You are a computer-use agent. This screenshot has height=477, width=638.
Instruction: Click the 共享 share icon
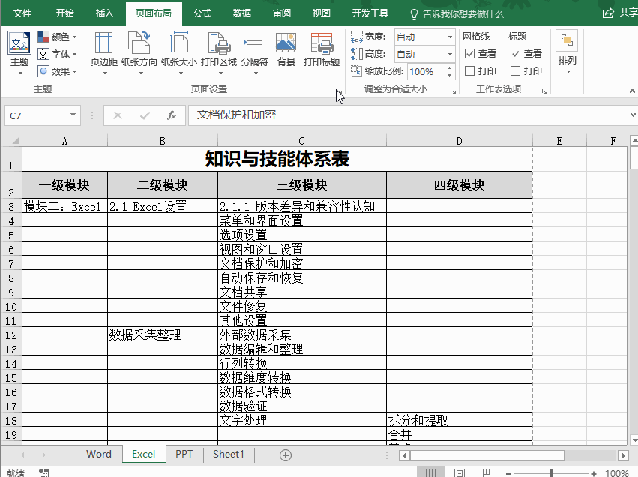[x=608, y=13]
